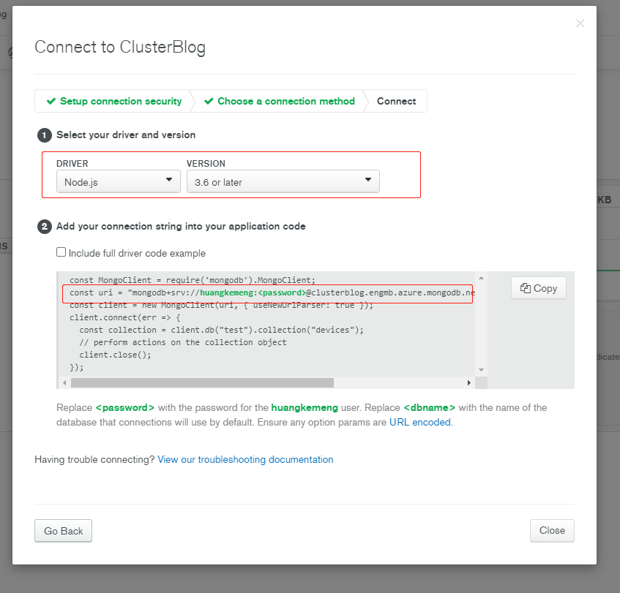
Task: Click the code box scroll-down arrow
Action: [x=481, y=370]
